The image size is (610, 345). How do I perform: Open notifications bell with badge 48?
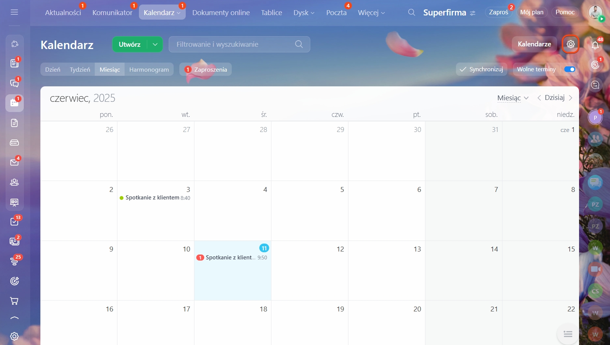595,45
